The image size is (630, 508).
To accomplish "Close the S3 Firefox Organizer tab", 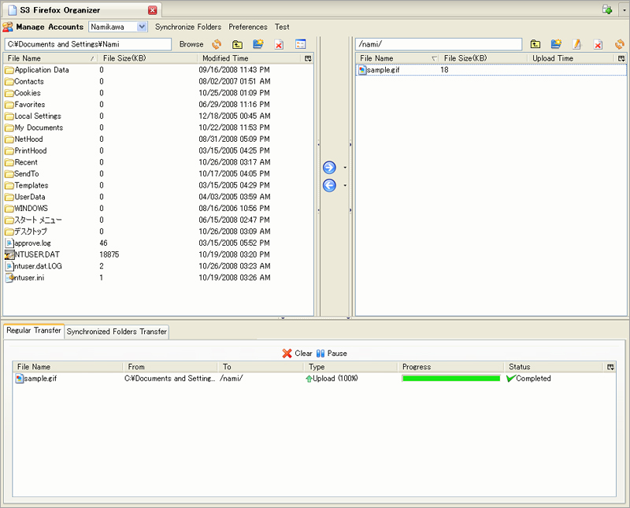I will point(153,10).
